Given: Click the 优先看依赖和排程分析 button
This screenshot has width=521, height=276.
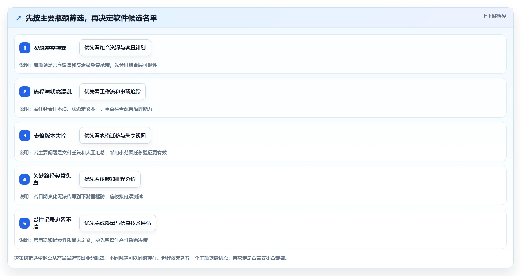Looking at the screenshot, I should click(x=110, y=179).
